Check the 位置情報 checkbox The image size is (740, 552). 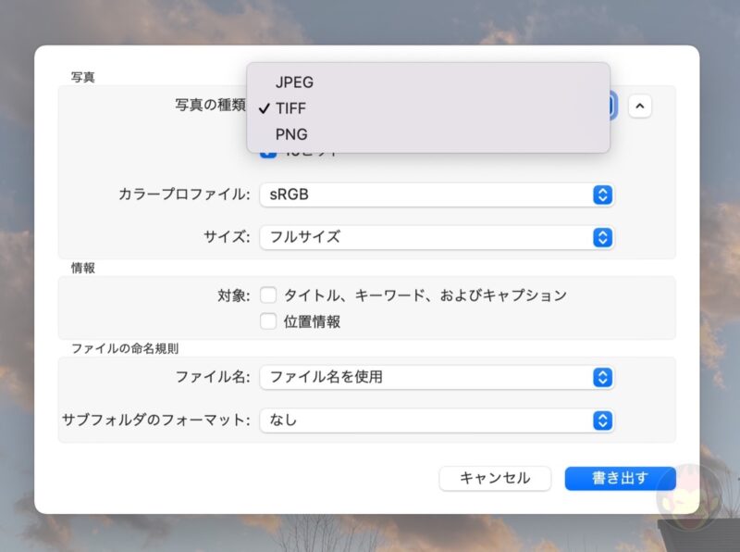(x=268, y=321)
